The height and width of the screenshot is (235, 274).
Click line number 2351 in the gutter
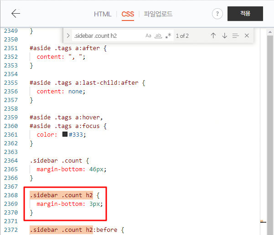pyautogui.click(x=11, y=48)
